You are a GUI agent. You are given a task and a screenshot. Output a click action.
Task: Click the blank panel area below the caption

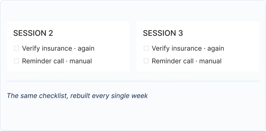point(133,115)
